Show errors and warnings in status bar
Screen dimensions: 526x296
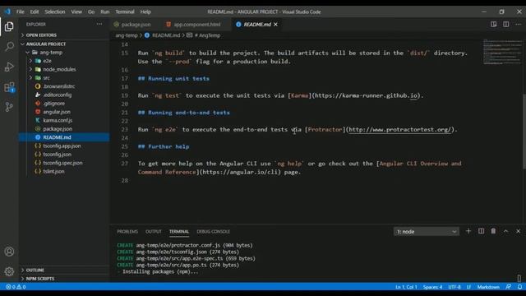[16, 287]
